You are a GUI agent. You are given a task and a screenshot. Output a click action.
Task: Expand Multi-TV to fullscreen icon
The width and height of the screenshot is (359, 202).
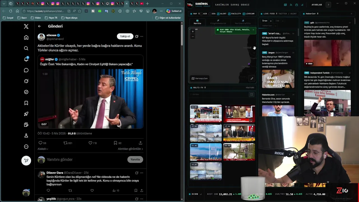(252, 95)
